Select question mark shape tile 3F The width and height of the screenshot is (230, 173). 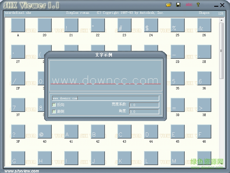[x=18, y=132]
